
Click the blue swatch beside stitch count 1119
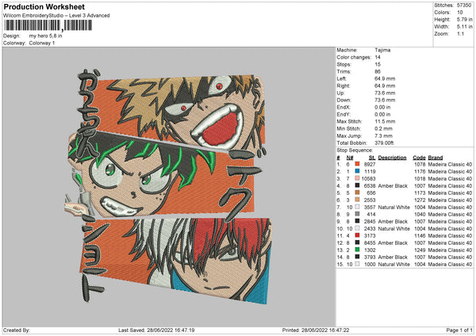(x=357, y=171)
